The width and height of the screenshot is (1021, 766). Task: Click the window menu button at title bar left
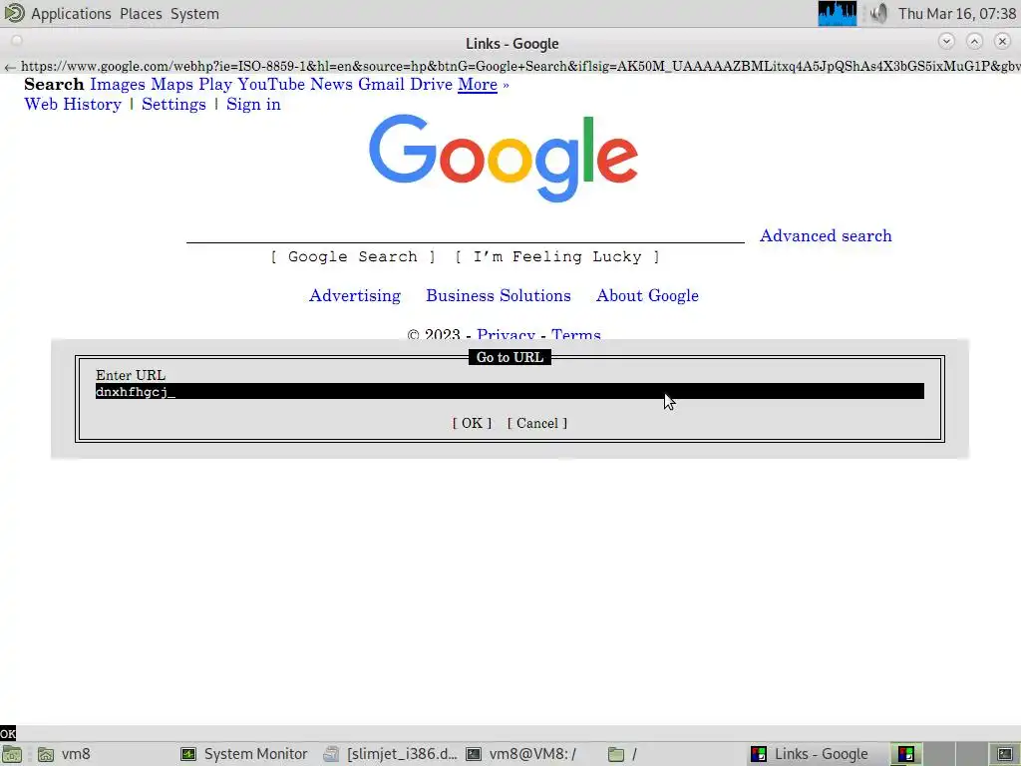click(17, 41)
